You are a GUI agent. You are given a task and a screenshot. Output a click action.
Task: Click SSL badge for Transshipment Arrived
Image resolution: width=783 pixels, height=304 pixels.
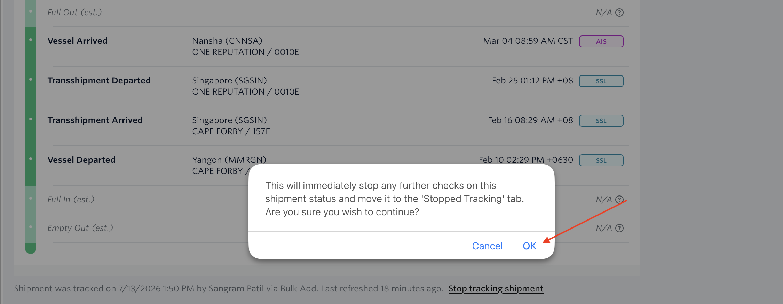click(601, 121)
